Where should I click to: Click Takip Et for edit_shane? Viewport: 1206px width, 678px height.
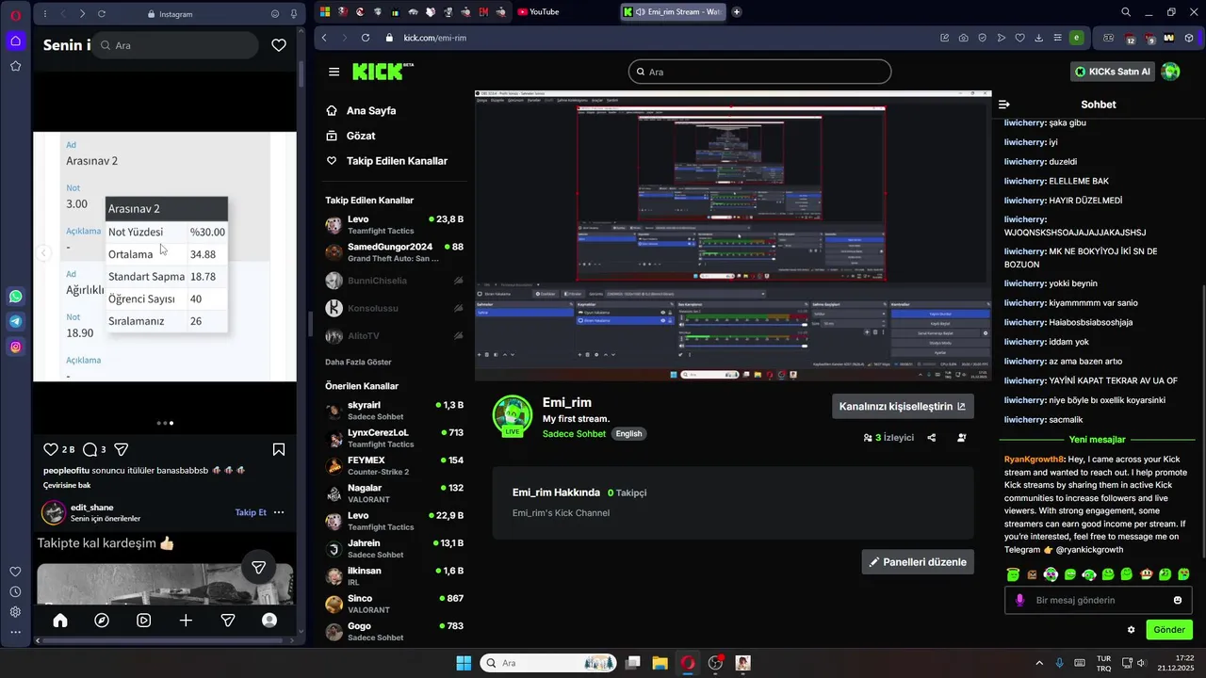click(251, 512)
